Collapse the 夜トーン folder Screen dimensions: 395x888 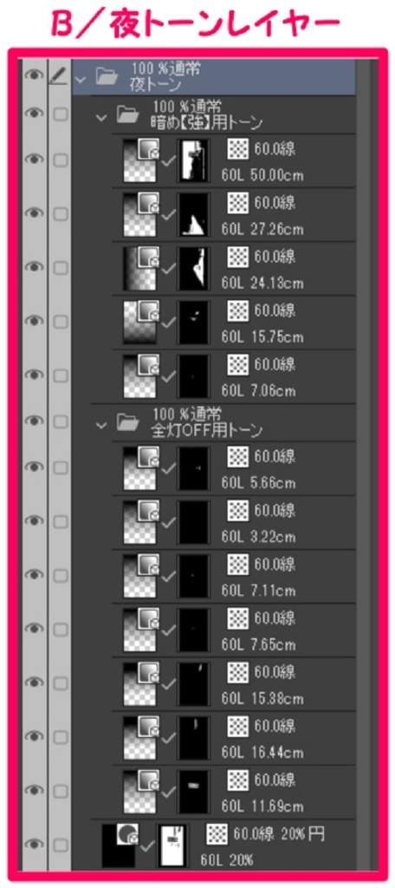click(79, 79)
